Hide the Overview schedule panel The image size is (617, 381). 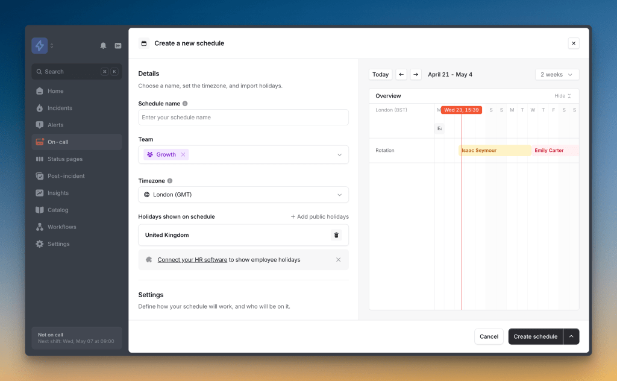click(562, 95)
